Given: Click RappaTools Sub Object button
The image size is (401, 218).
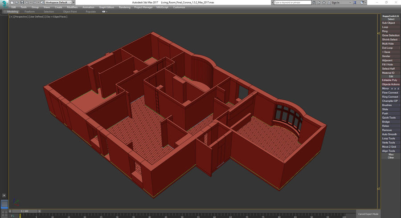Looking at the screenshot, I should coord(390,23).
